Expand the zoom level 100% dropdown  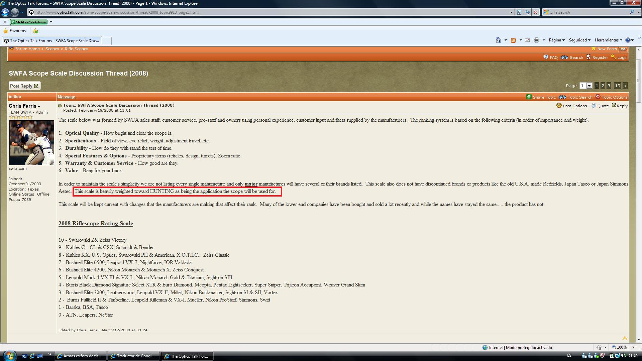click(633, 347)
